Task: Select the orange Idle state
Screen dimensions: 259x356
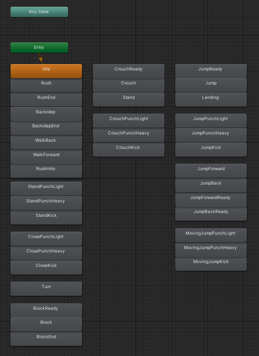Action: point(46,70)
